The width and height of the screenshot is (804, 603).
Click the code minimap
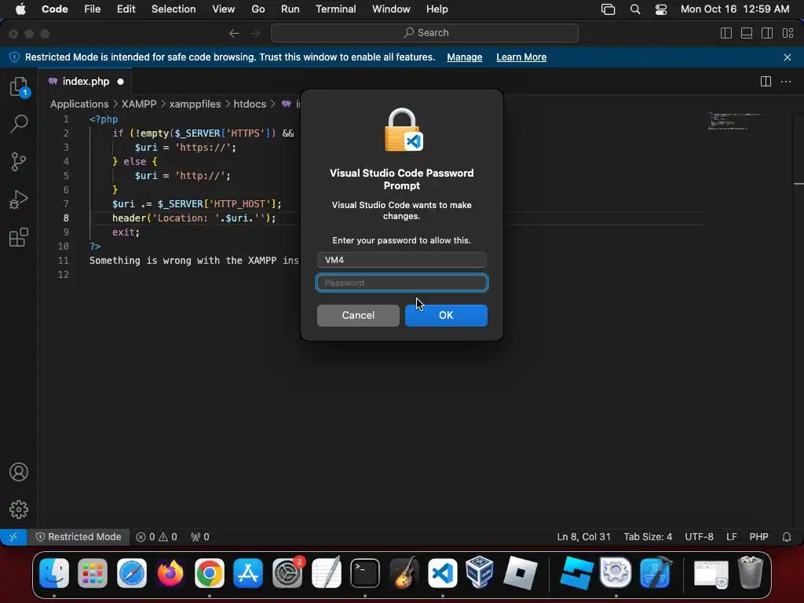pos(734,122)
